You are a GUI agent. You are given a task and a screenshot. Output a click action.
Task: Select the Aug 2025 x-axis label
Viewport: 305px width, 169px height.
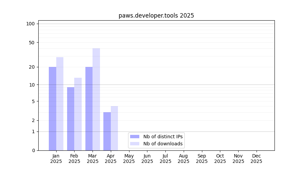[184, 159]
